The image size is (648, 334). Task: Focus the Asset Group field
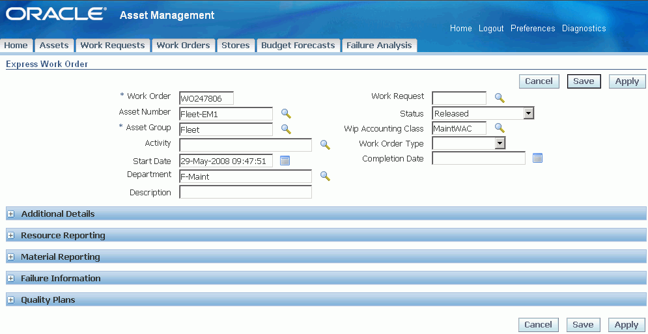coord(226,130)
